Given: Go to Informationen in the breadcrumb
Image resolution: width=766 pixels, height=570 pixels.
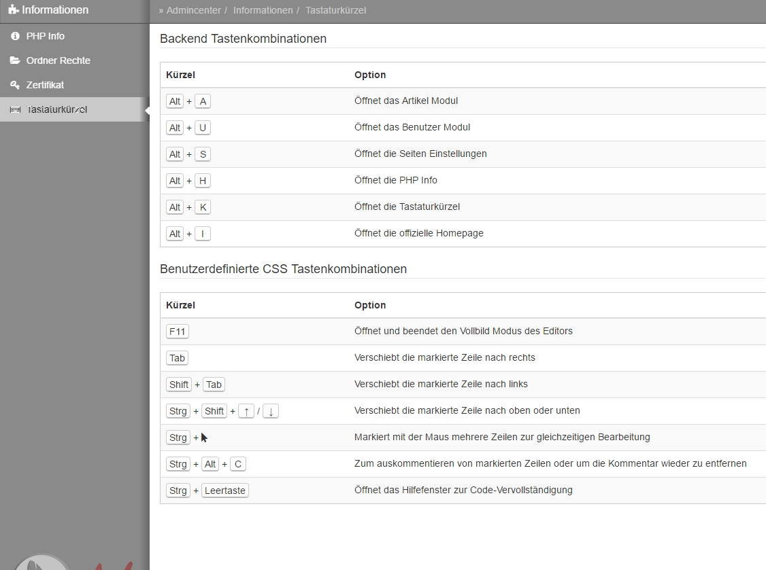Looking at the screenshot, I should pos(263,10).
